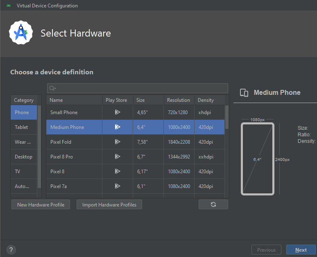Sort by the Density column header
The height and width of the screenshot is (257, 317).
point(210,100)
